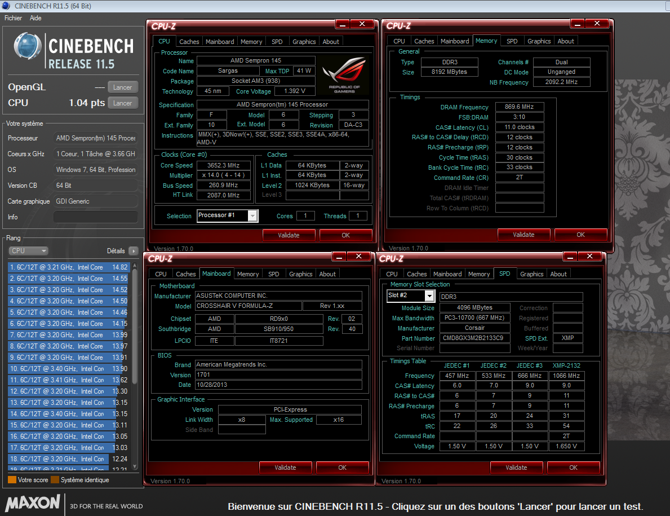Click OK in the CPU tab window

pyautogui.click(x=345, y=235)
